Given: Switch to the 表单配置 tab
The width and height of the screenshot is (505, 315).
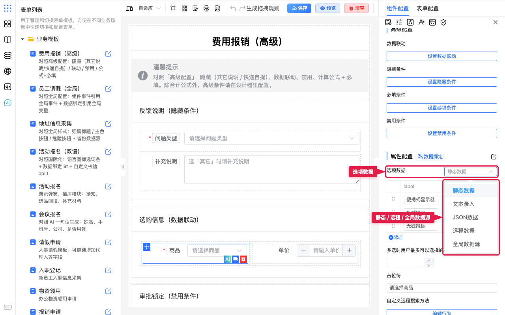Looking at the screenshot, I should coord(427,8).
